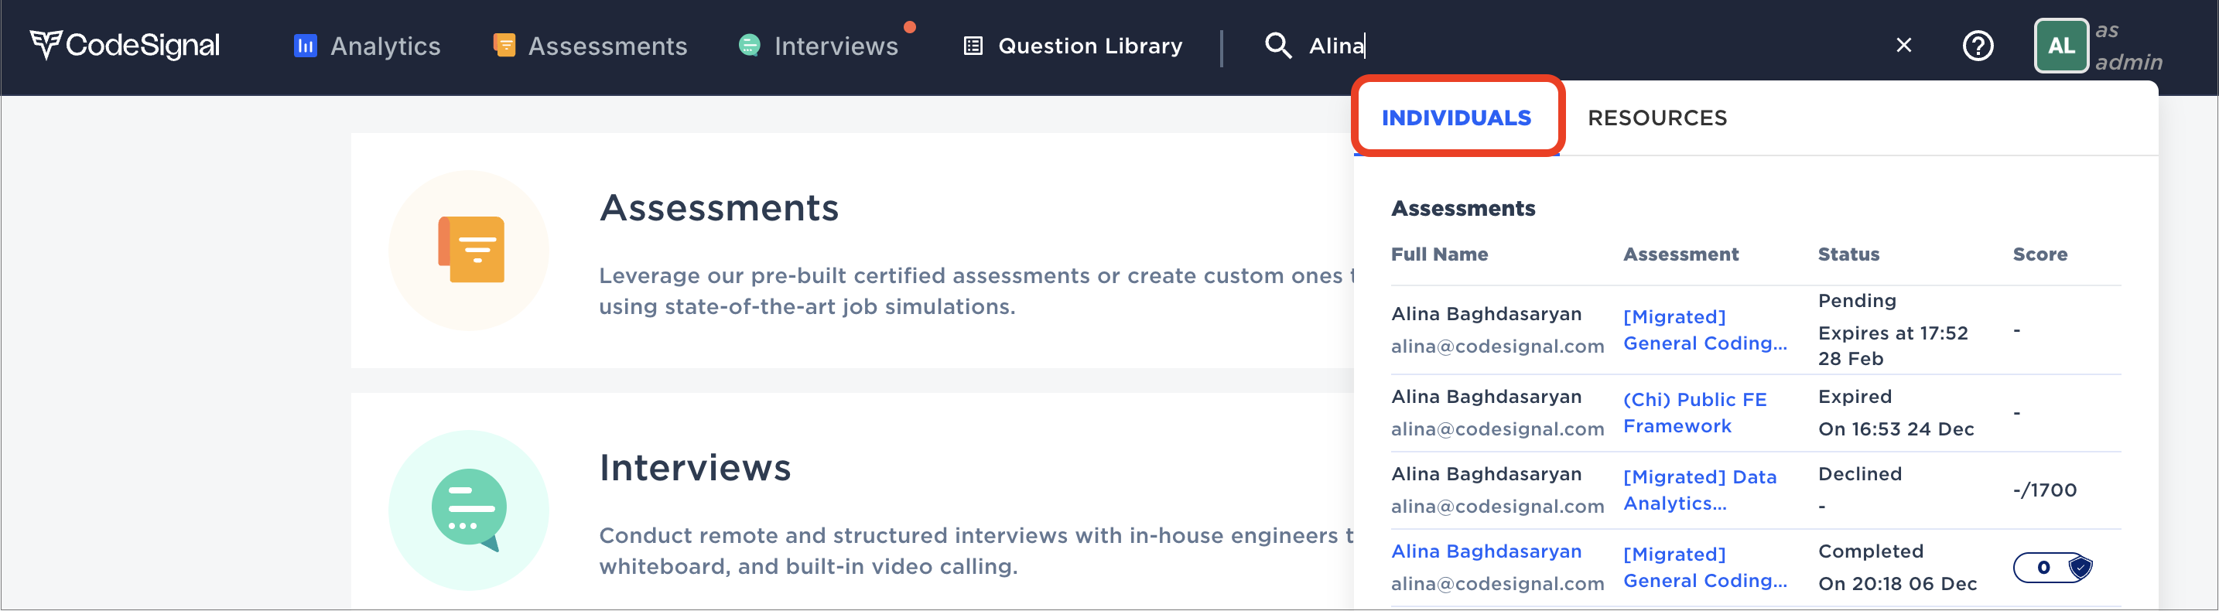
Task: Open help via question mark icon
Action: tap(1978, 46)
